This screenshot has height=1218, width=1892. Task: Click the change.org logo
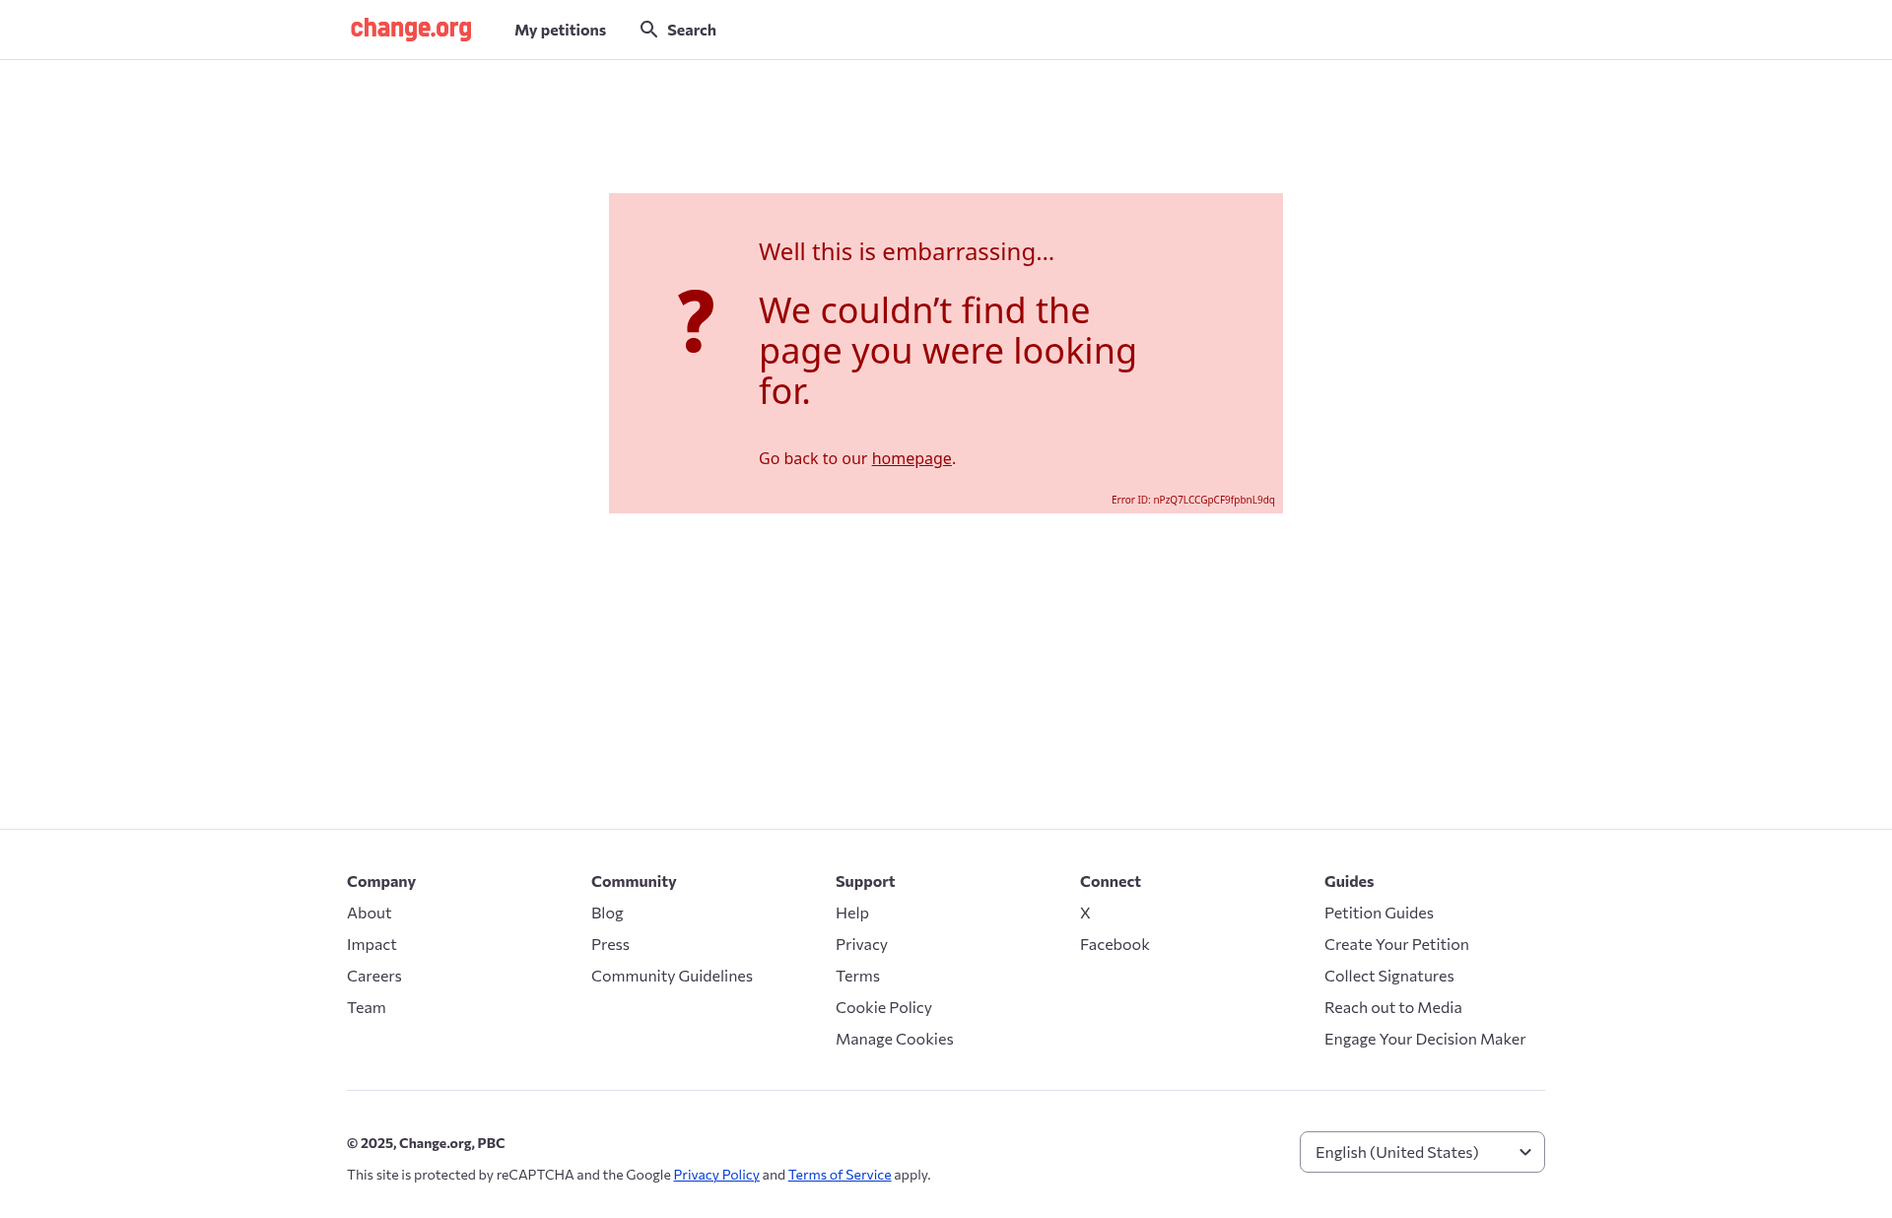[411, 30]
